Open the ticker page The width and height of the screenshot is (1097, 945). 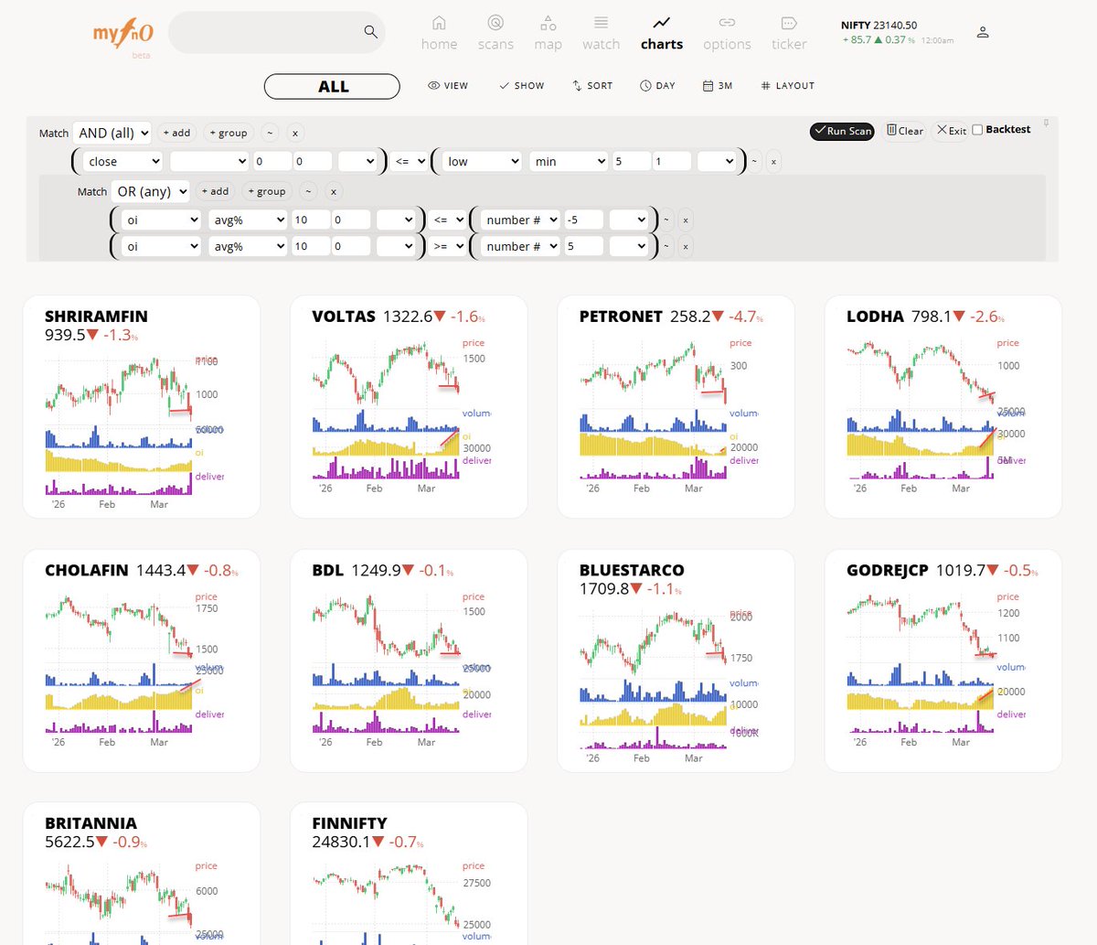[x=789, y=34]
